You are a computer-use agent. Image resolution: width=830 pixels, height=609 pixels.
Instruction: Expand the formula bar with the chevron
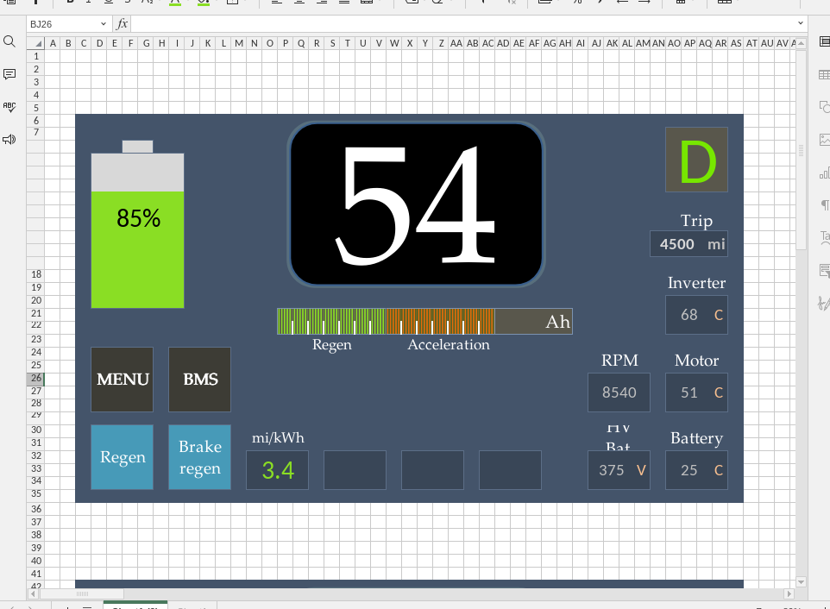801,23
